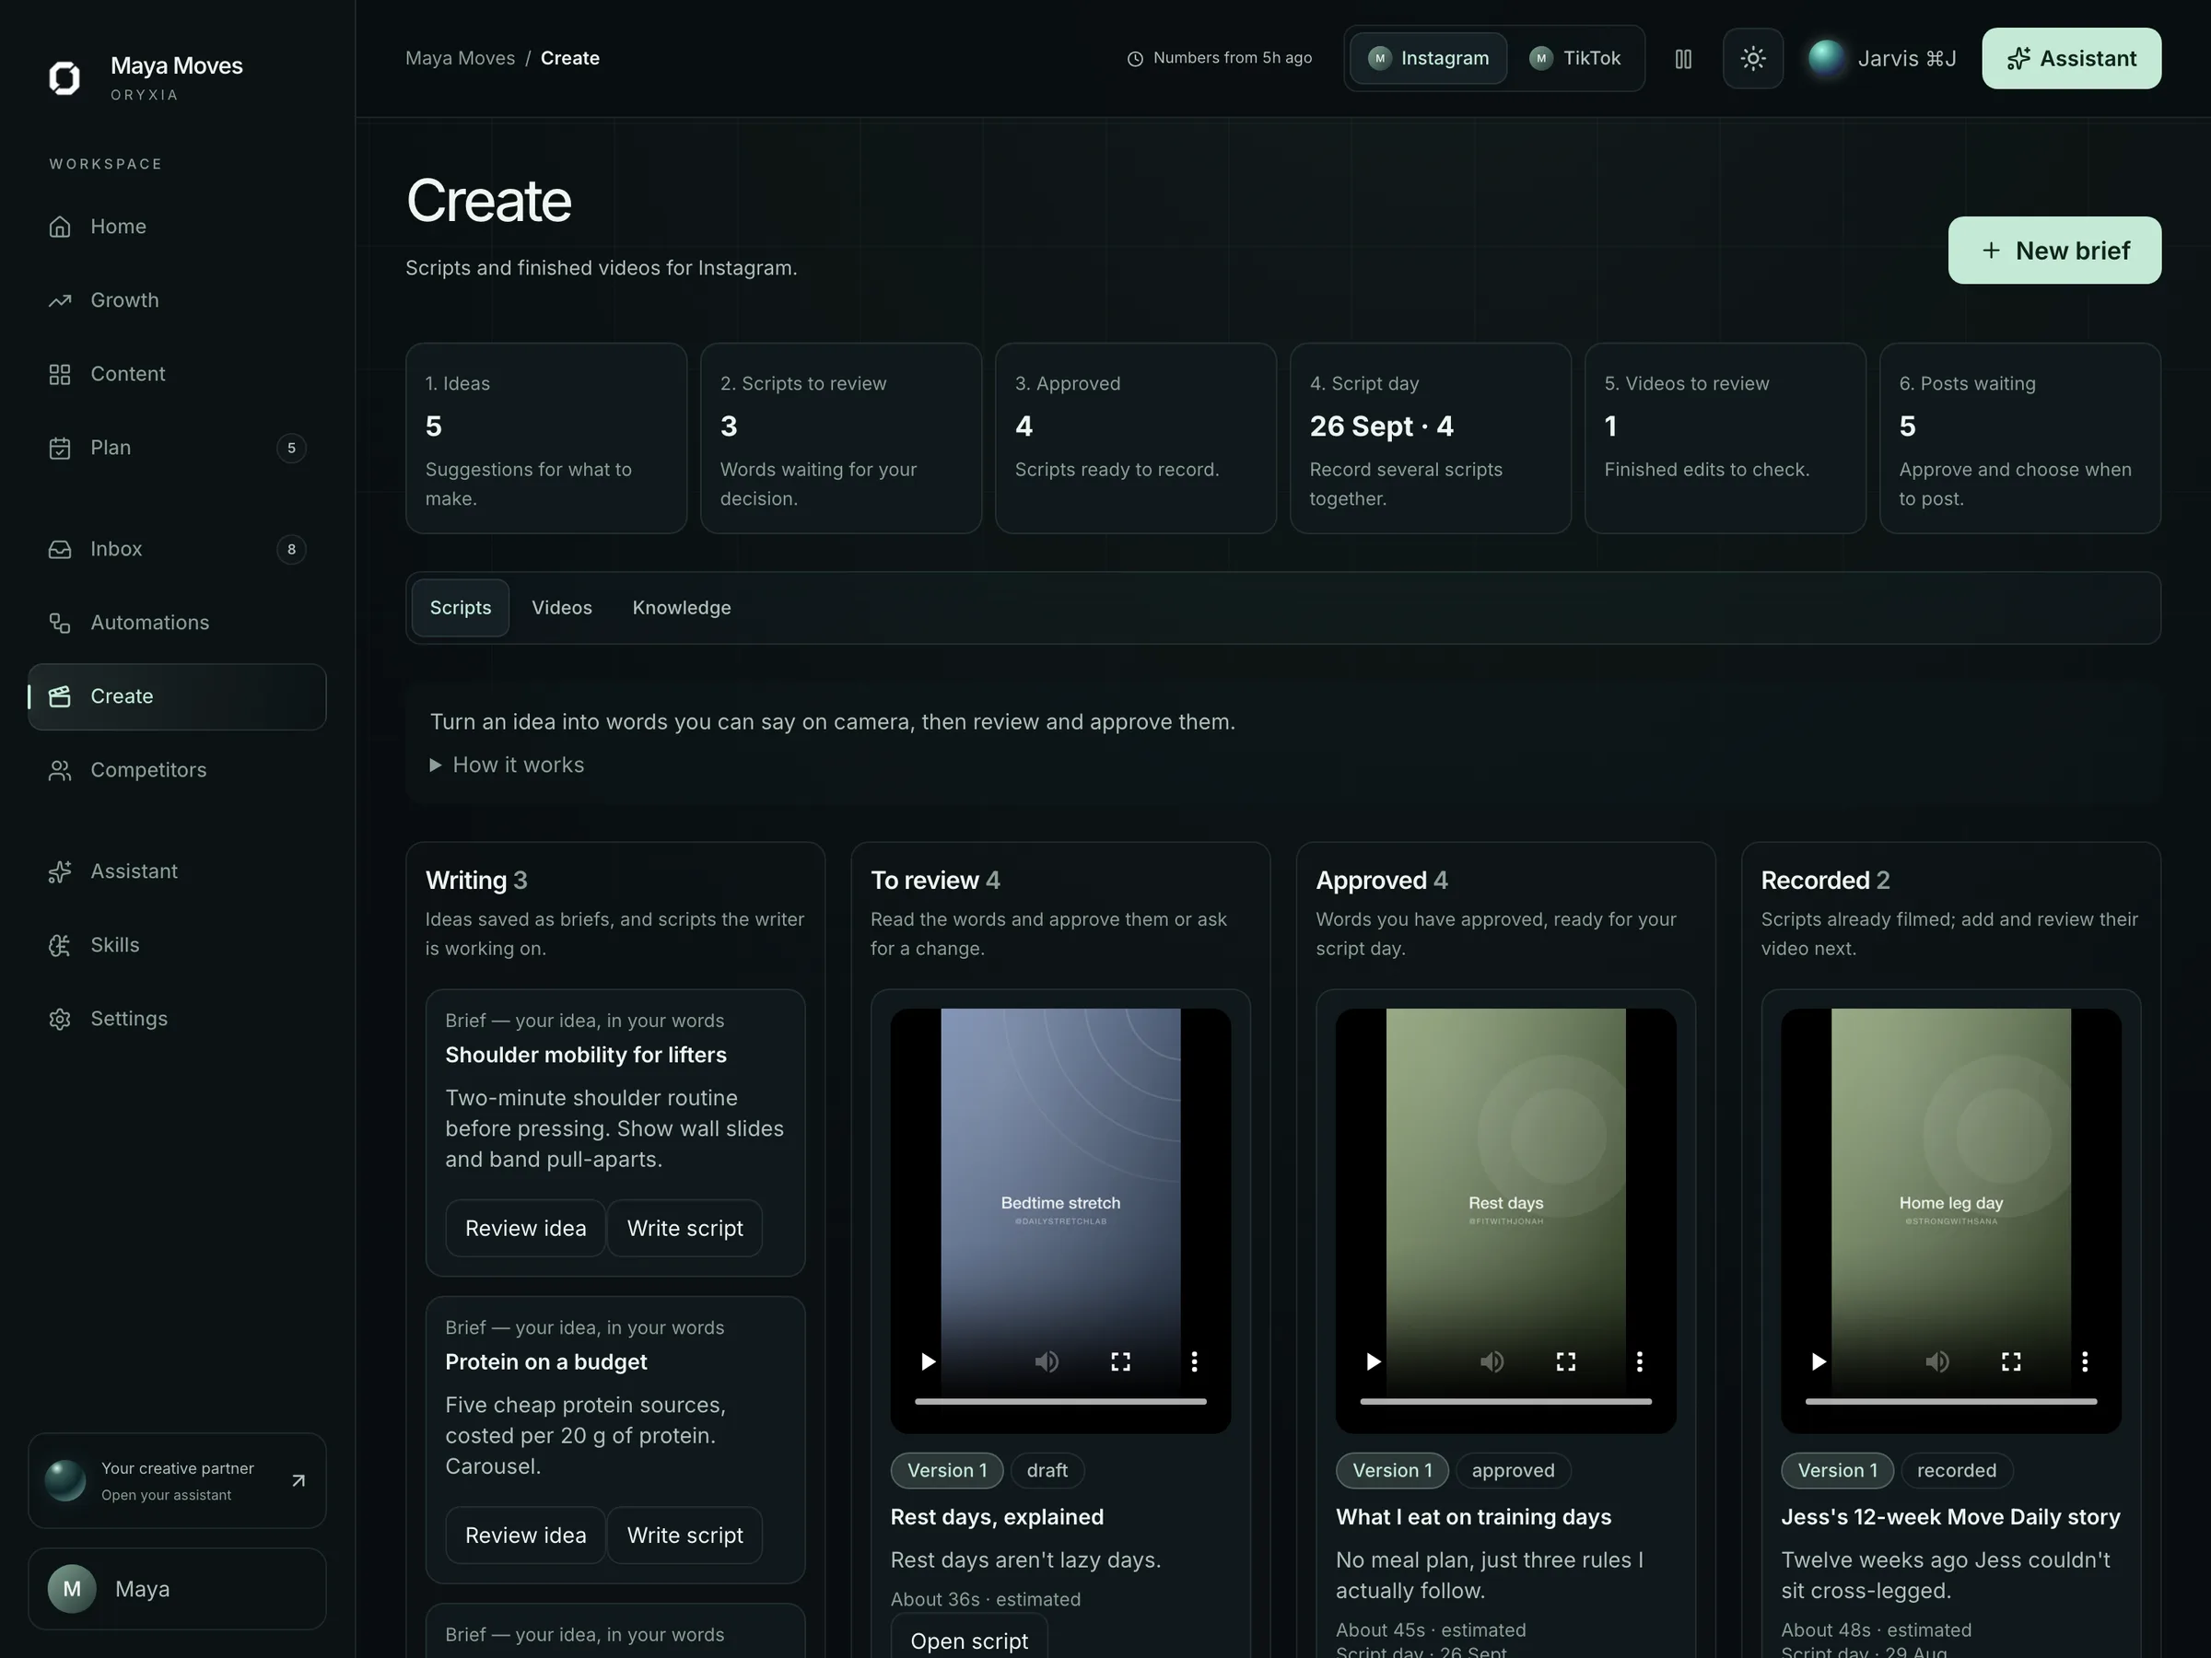Open the 1. Ideas stat card
Screen dimensions: 2211x1658
pos(546,438)
